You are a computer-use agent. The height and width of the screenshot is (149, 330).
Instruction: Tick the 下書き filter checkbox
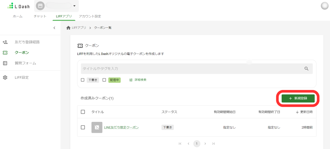coord(83,80)
